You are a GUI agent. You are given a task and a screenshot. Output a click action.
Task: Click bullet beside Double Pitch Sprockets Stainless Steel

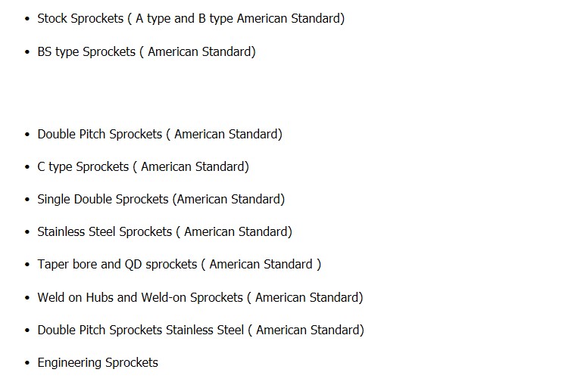27,330
